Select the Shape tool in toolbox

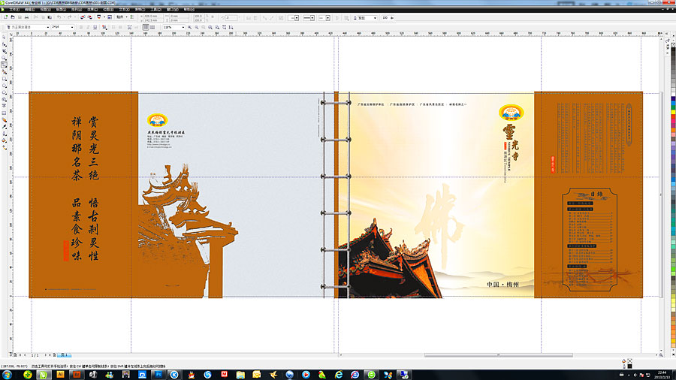(x=4, y=44)
